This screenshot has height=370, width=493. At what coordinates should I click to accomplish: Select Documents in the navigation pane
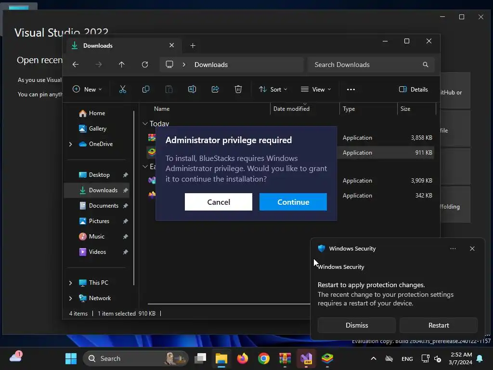click(96, 206)
